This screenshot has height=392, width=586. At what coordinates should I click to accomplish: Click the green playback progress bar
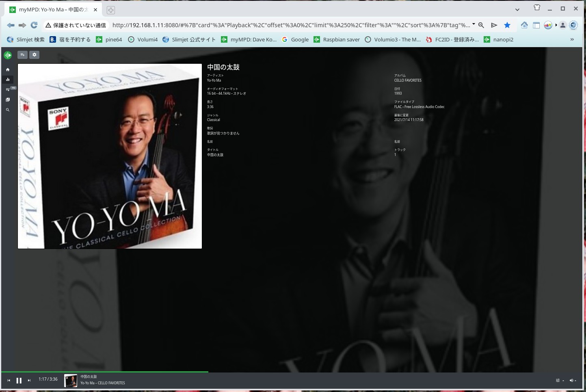point(122,371)
